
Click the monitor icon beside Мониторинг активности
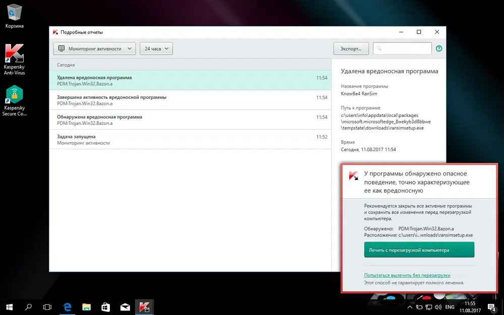point(61,48)
